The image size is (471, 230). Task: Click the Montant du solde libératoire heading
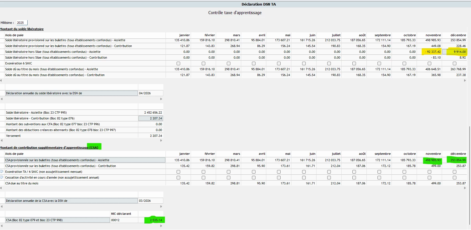[x=22, y=29]
